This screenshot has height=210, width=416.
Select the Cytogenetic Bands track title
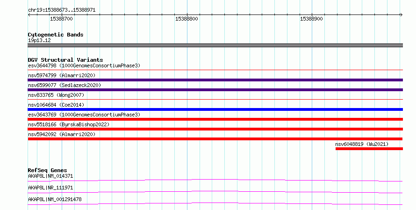tap(56, 35)
